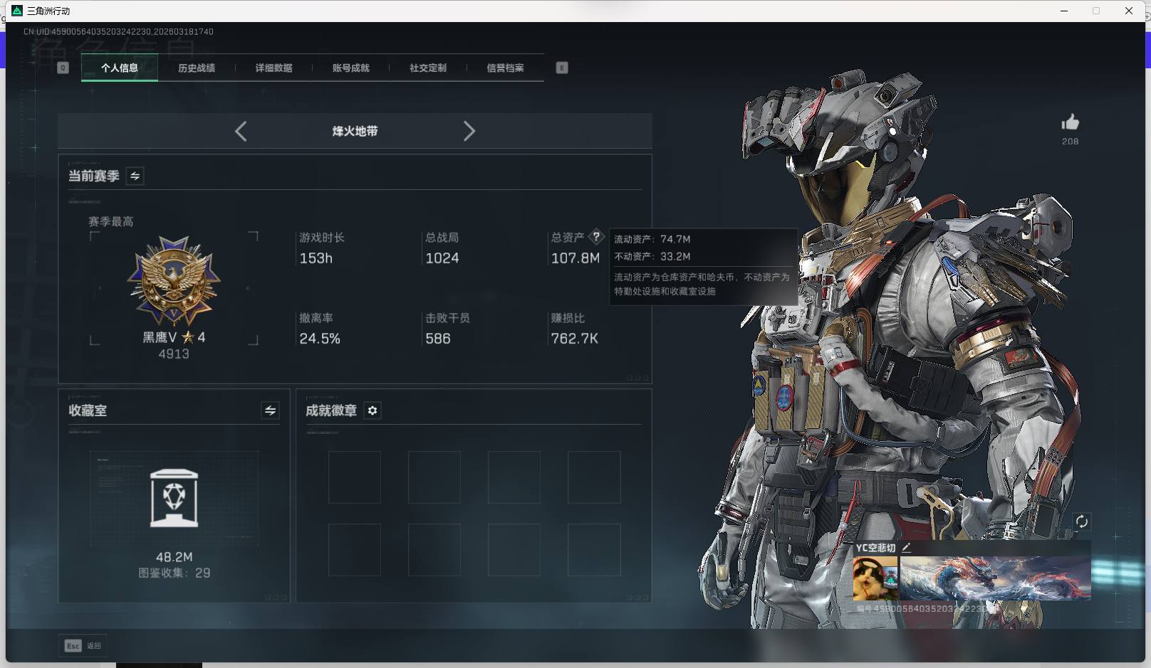Image resolution: width=1151 pixels, height=668 pixels.
Task: Open the 详细数据 tab
Action: [274, 68]
